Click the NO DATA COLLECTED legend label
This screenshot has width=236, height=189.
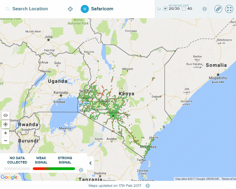[x=17, y=160]
